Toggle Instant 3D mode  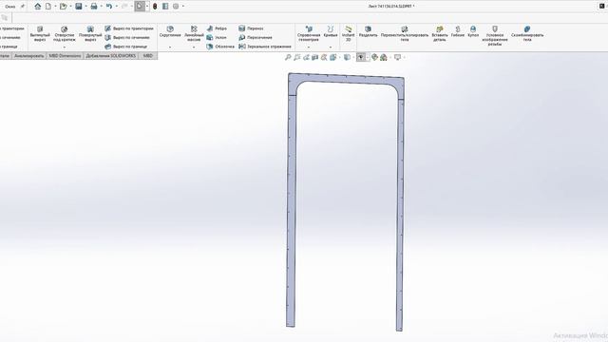[349, 34]
